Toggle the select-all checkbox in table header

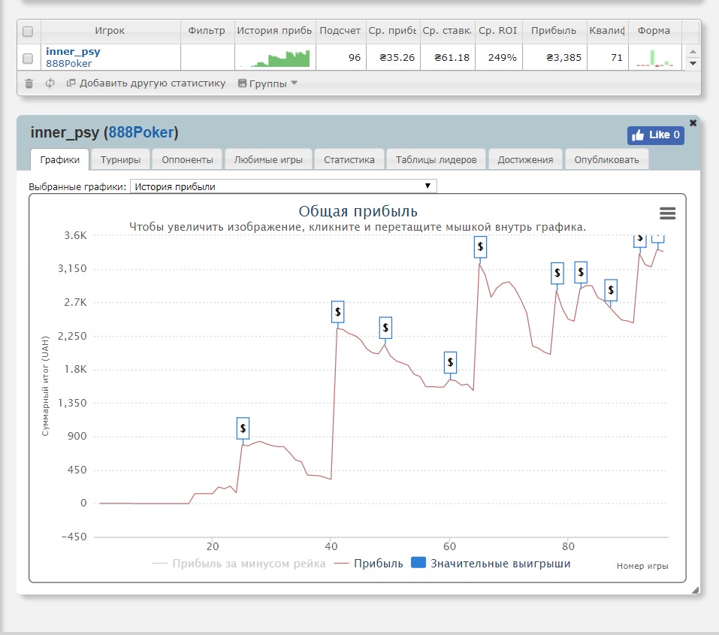pos(28,32)
